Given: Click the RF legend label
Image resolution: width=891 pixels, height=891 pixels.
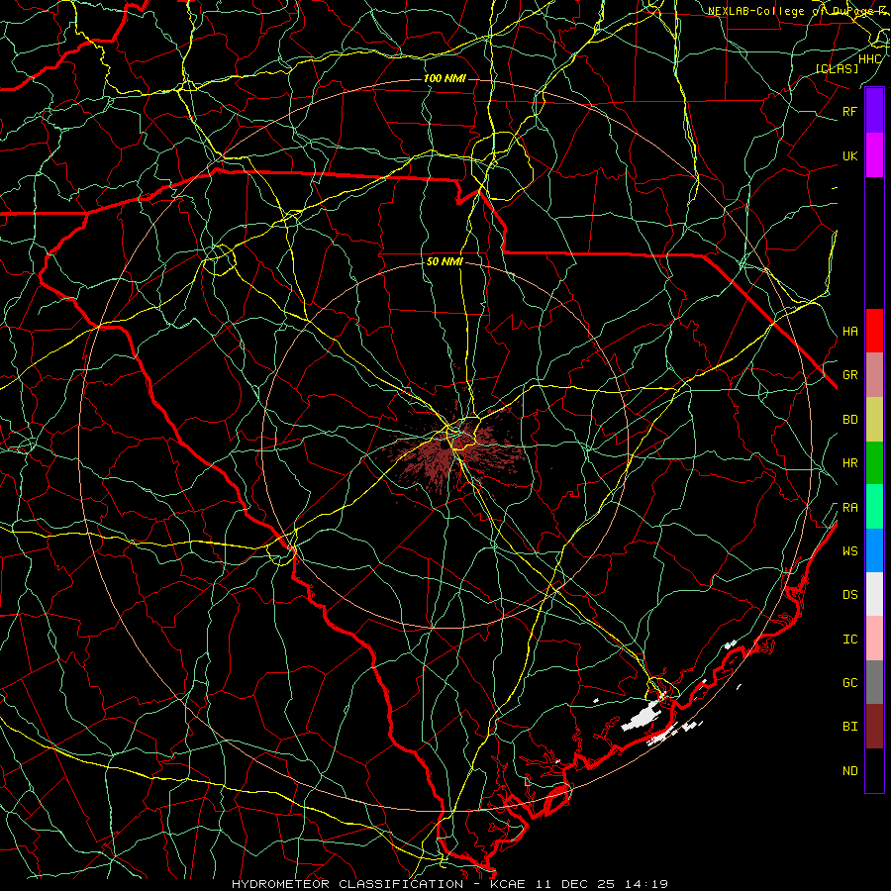Looking at the screenshot, I should [x=849, y=112].
